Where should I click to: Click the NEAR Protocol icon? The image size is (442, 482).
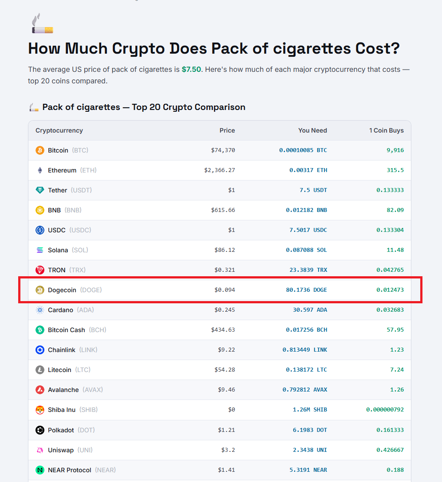click(41, 470)
